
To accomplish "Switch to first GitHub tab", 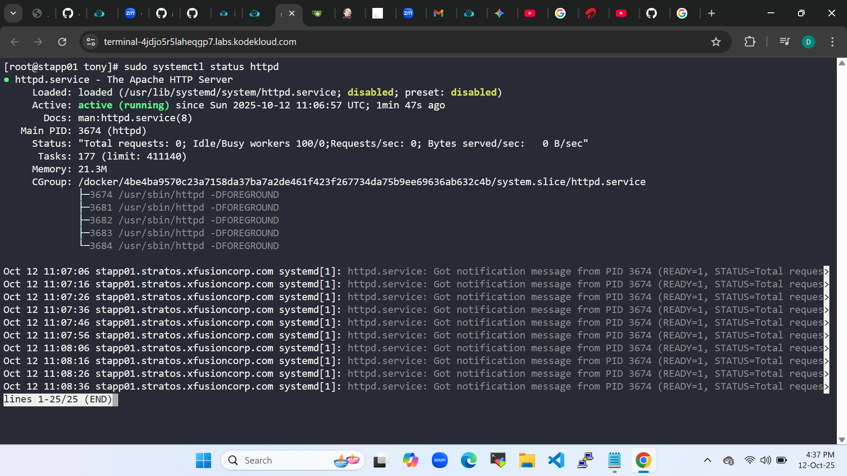I will (68, 13).
